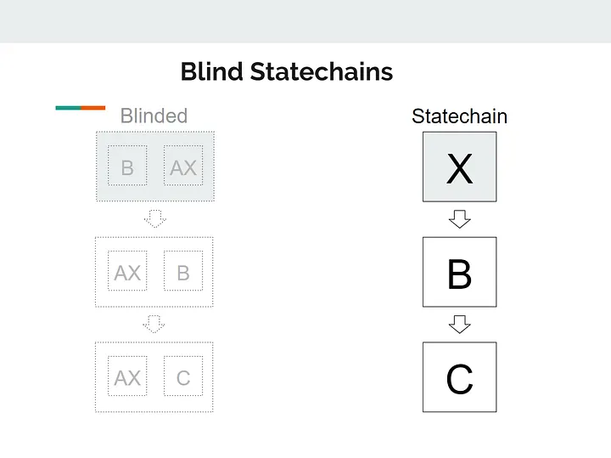Click the dotted arrow below the shaded Blinded group
611x458 pixels.
154,219
